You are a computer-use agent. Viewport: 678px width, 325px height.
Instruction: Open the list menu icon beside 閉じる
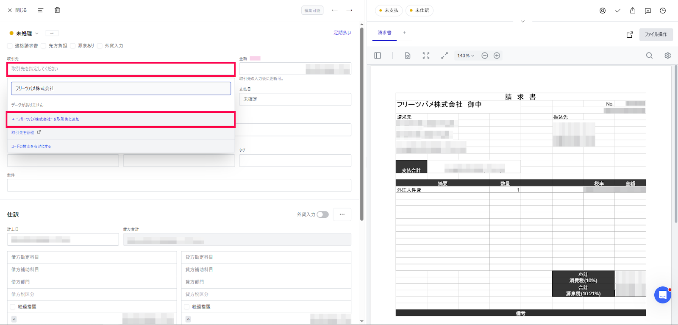[x=41, y=10]
